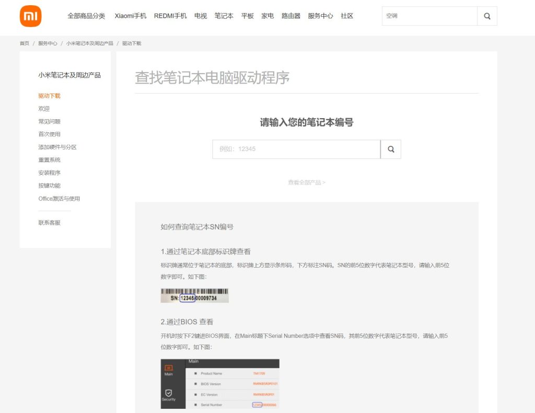
Task: Click 小米笔记本及周边产品 sidebar heading
Action: pyautogui.click(x=69, y=75)
